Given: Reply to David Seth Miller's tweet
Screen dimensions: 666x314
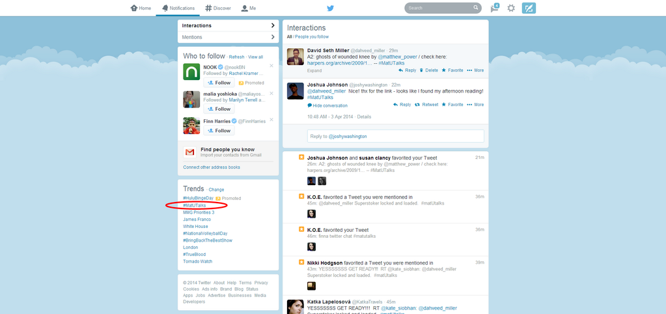Looking at the screenshot, I should click(x=407, y=70).
